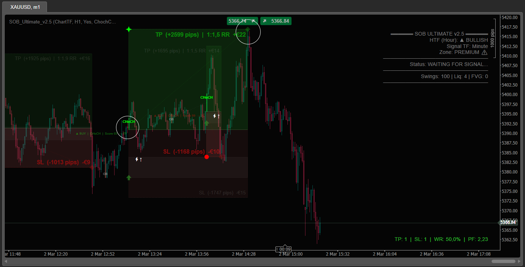The height and width of the screenshot is (267, 525).
Task: Click the 00:09 countdown marker on the time axis
Action: click(x=283, y=249)
